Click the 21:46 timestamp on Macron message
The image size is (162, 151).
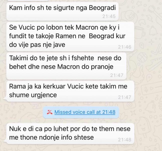[125, 47]
